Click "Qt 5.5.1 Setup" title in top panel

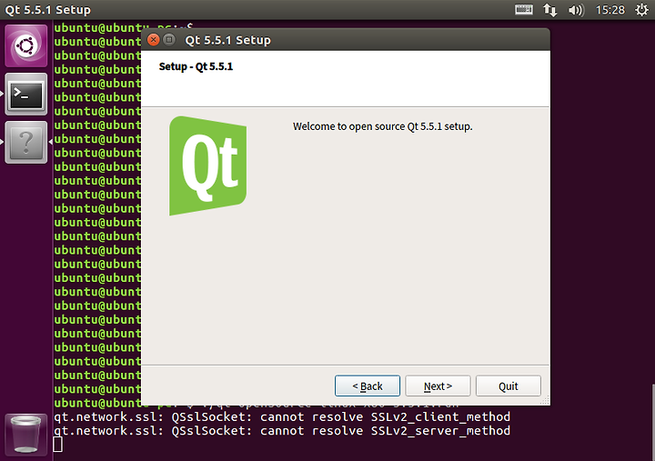tap(47, 10)
